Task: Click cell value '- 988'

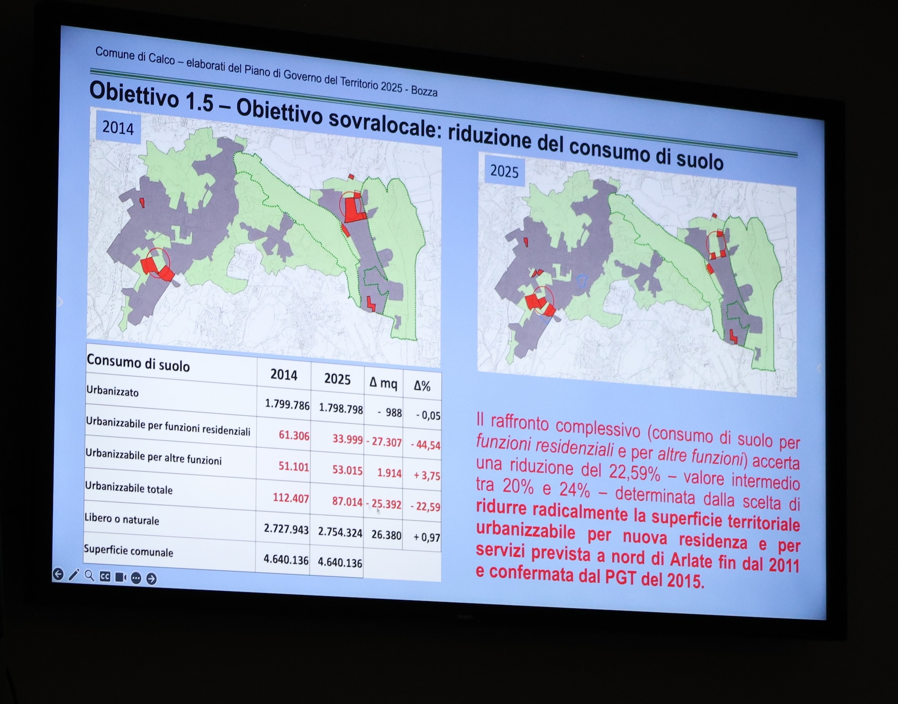Action: [390, 413]
